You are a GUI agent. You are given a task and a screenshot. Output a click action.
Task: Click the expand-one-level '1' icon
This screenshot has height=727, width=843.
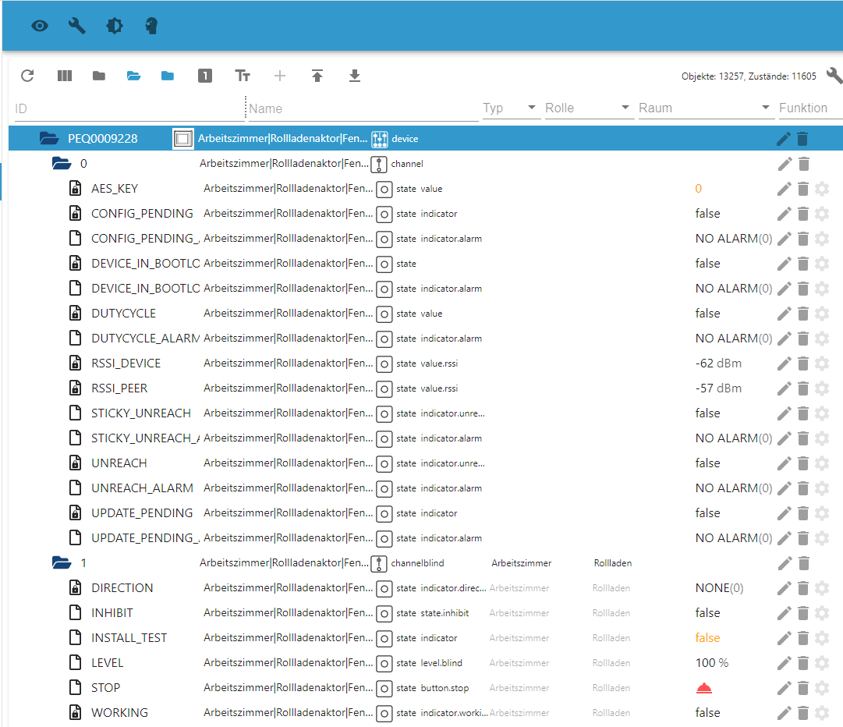[x=205, y=76]
